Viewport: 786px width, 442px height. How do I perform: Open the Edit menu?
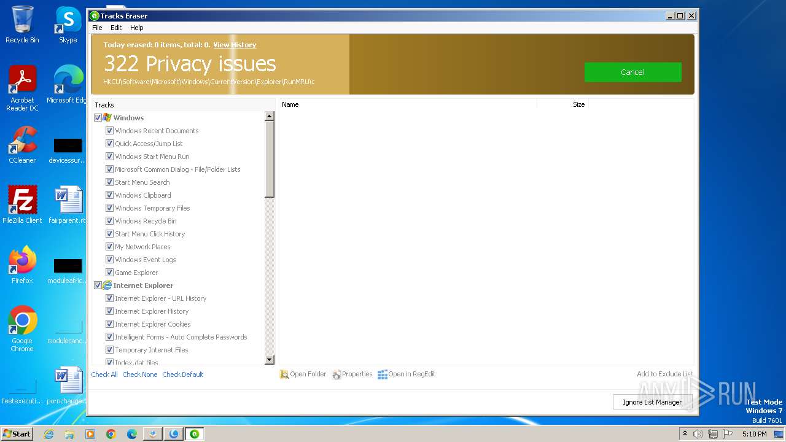click(116, 28)
